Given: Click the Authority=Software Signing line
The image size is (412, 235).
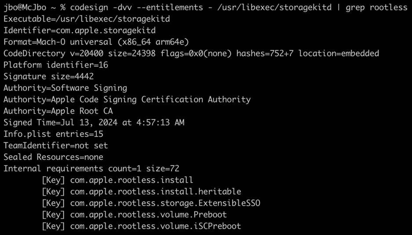Looking at the screenshot, I should (65, 88).
